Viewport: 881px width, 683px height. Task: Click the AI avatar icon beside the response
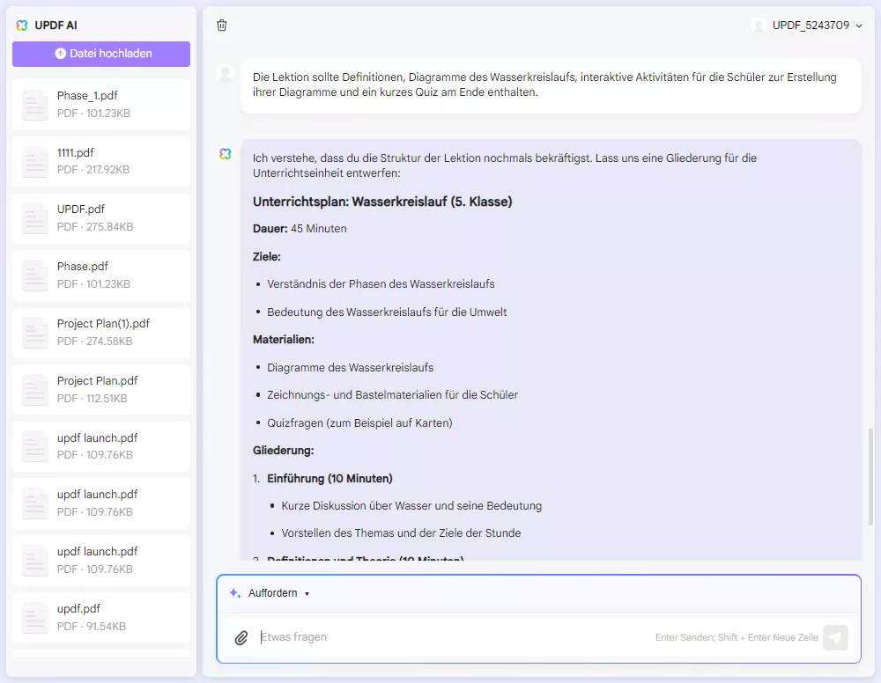pyautogui.click(x=226, y=154)
